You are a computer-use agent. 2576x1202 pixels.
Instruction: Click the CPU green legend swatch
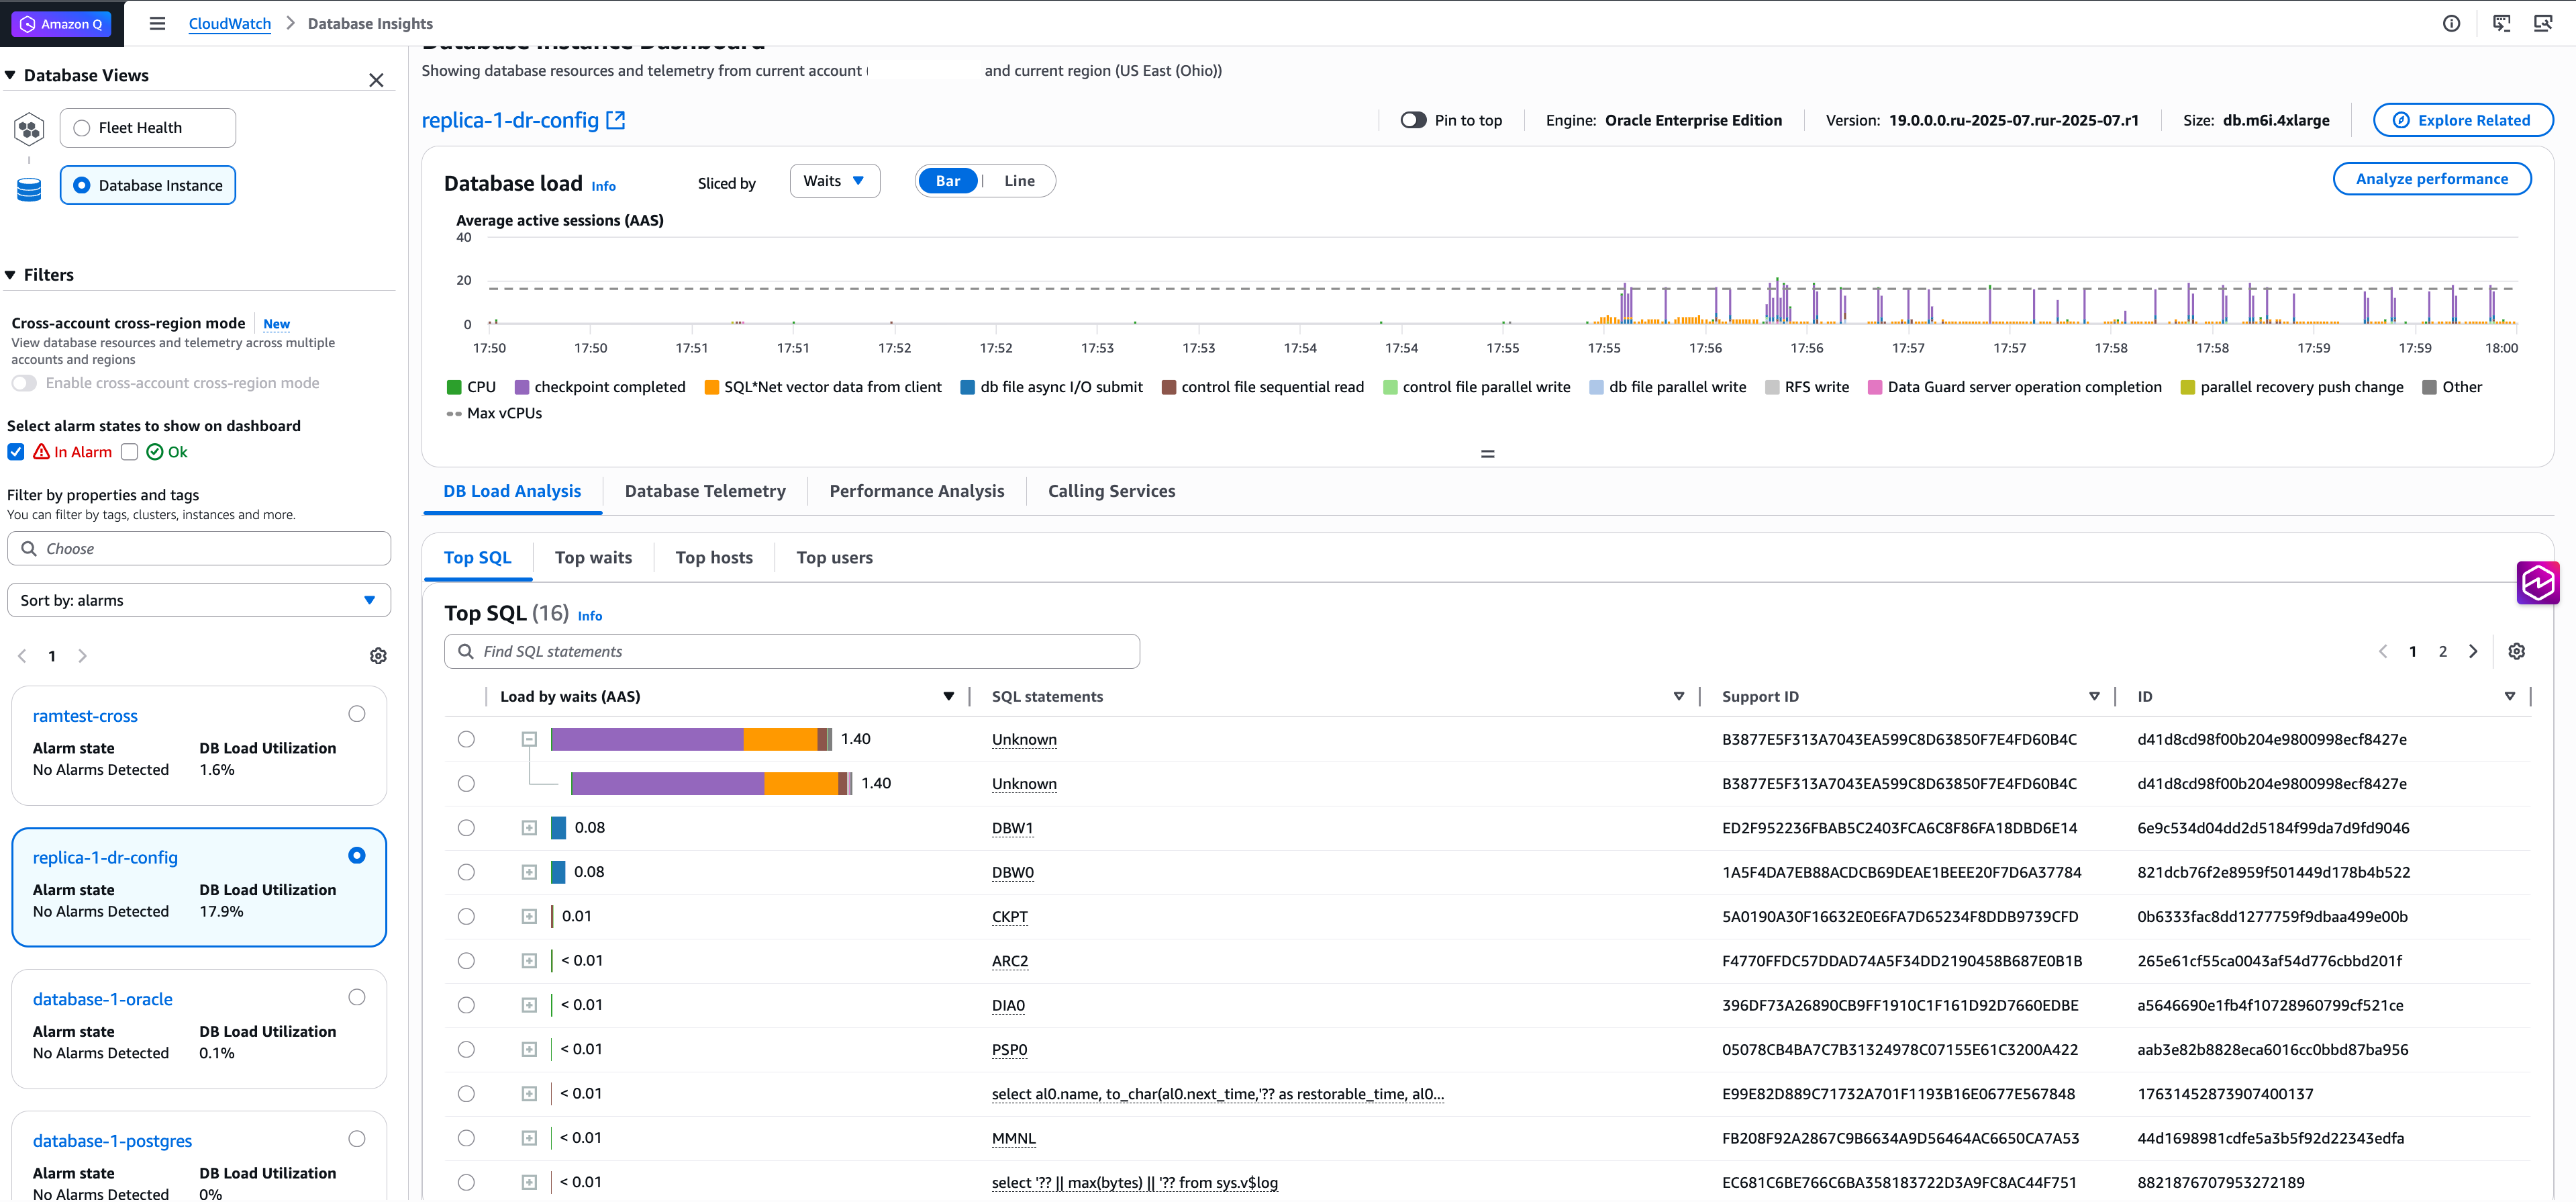point(454,387)
